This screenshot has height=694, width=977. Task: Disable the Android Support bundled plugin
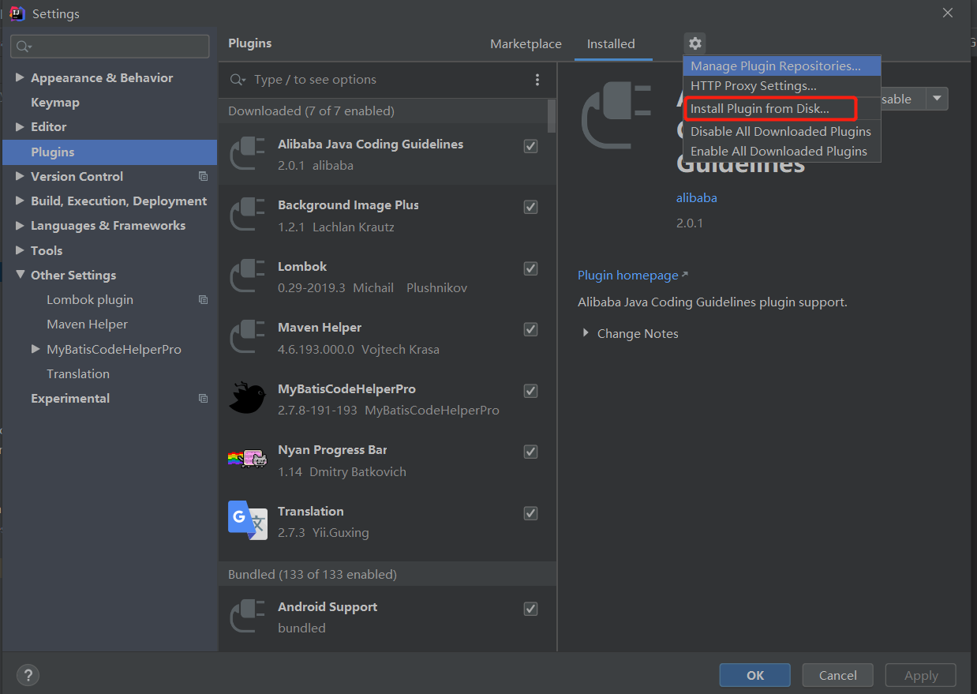(x=530, y=609)
